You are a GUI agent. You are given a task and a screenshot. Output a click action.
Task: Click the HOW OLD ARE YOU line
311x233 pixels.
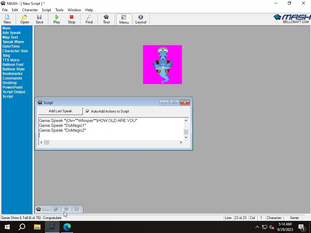88,120
